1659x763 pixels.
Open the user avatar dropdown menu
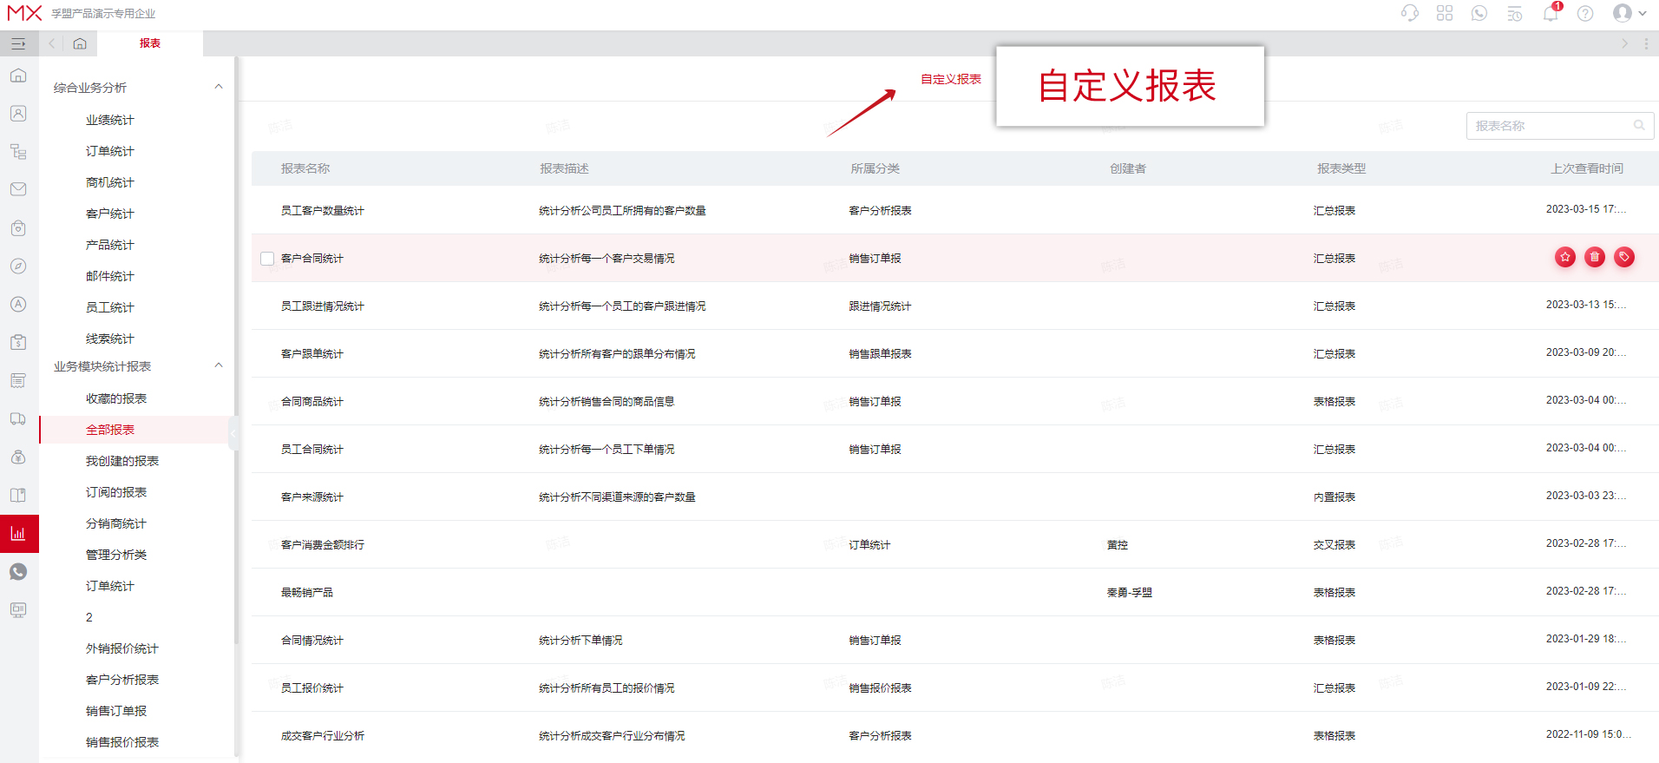click(x=1629, y=13)
